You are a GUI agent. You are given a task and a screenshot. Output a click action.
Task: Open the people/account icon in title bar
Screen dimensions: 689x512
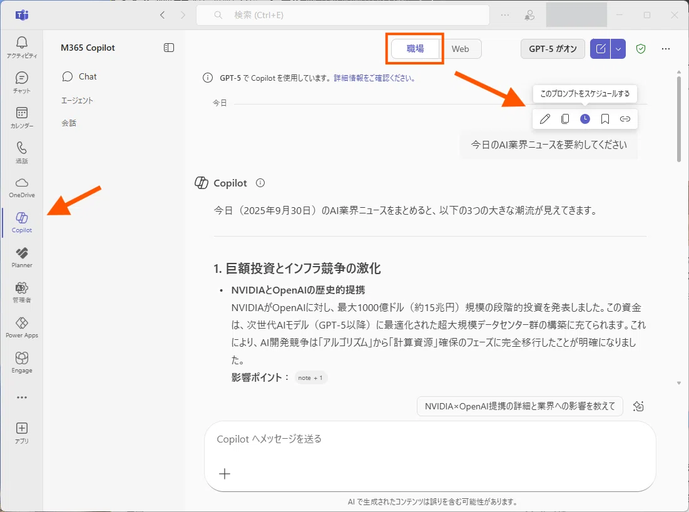click(529, 16)
